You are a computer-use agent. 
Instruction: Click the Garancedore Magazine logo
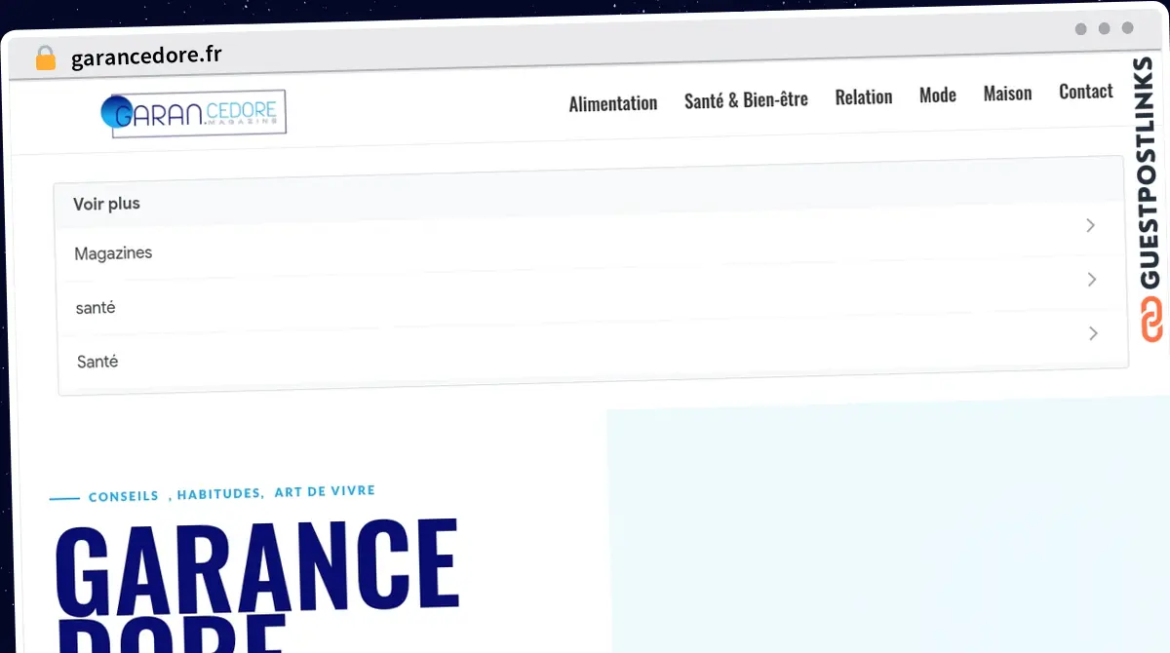tap(193, 113)
